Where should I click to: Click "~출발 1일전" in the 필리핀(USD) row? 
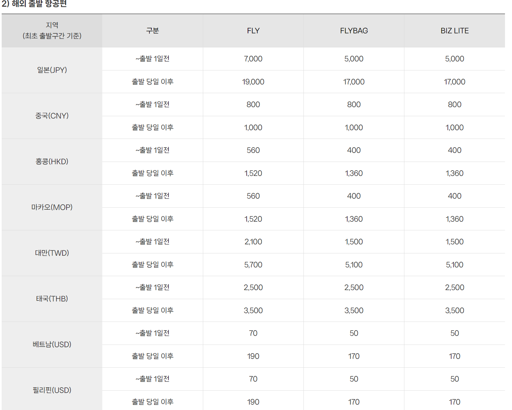click(152, 379)
